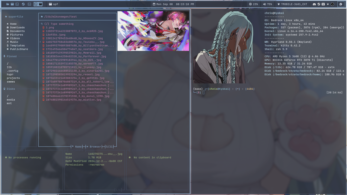Click 'No processes running' panel text

pos(23,157)
